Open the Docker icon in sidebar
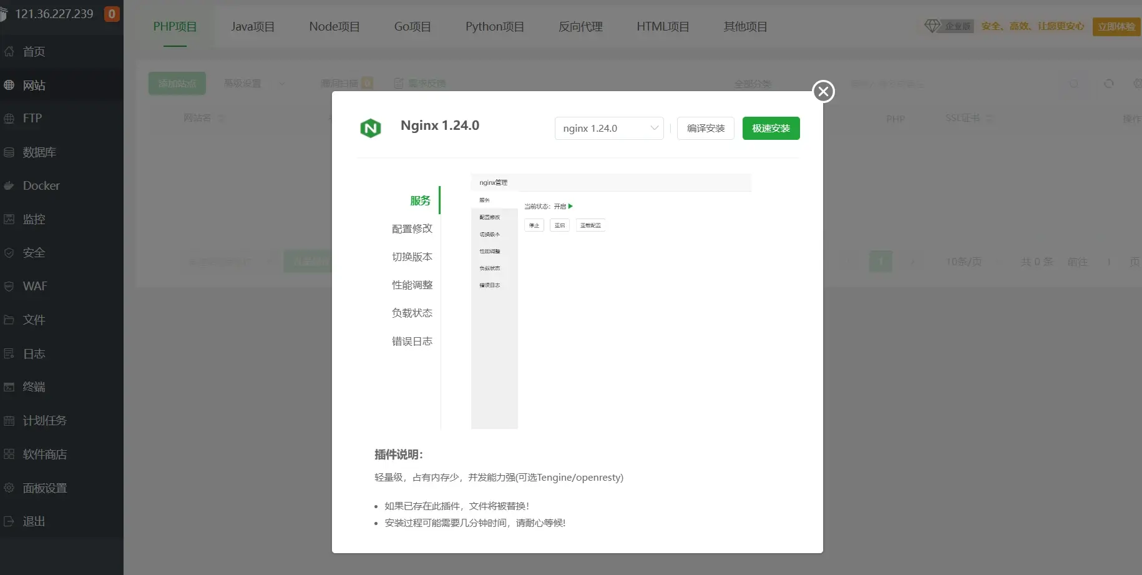 click(9, 185)
